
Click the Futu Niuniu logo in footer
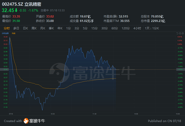click(x=34, y=121)
